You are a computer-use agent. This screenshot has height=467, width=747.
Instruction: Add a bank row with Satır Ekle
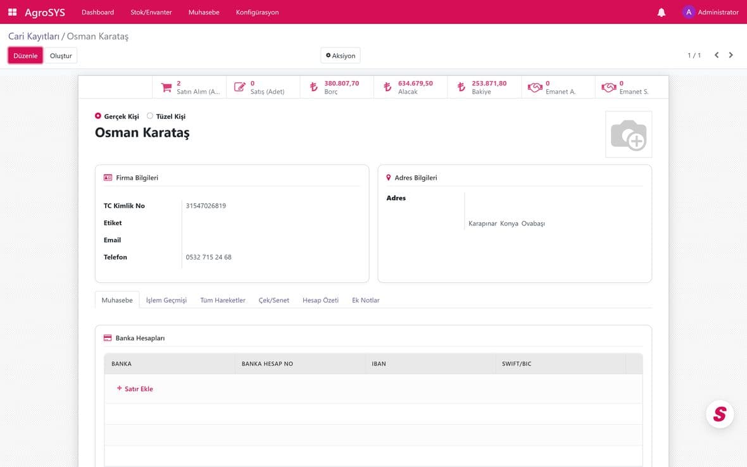tap(135, 389)
